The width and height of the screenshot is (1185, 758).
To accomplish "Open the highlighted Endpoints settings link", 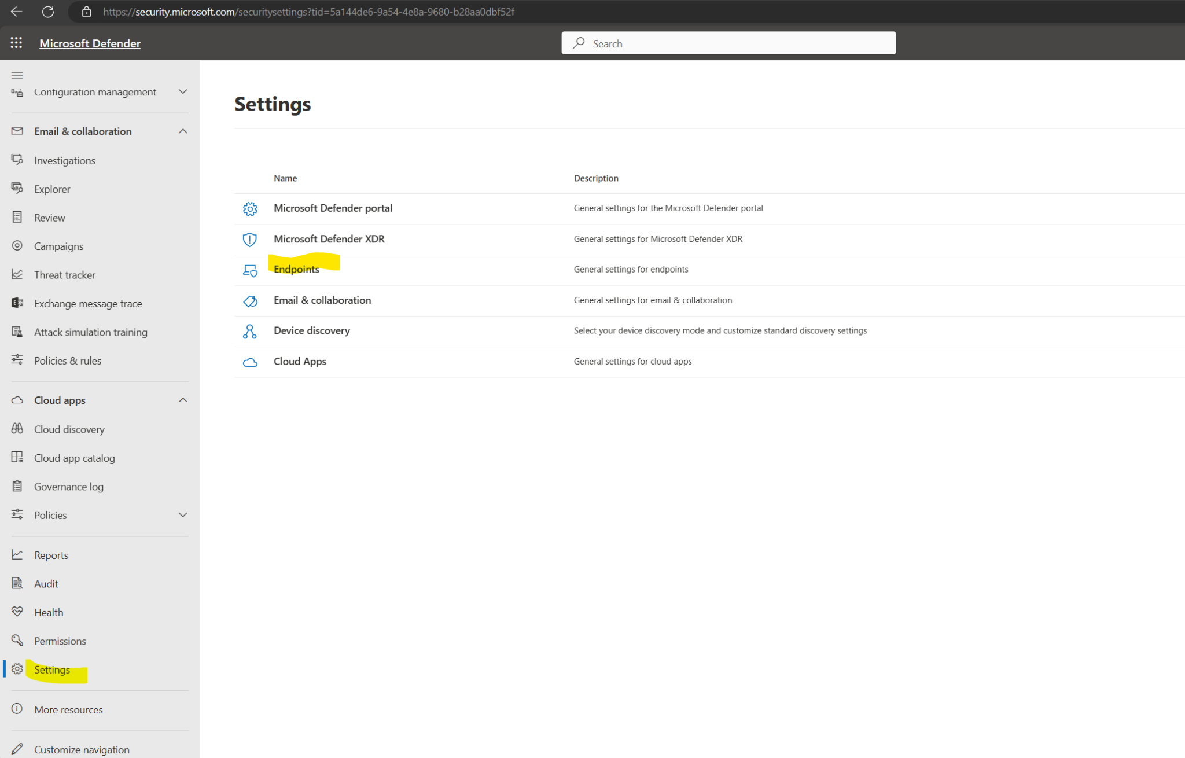I will (296, 269).
